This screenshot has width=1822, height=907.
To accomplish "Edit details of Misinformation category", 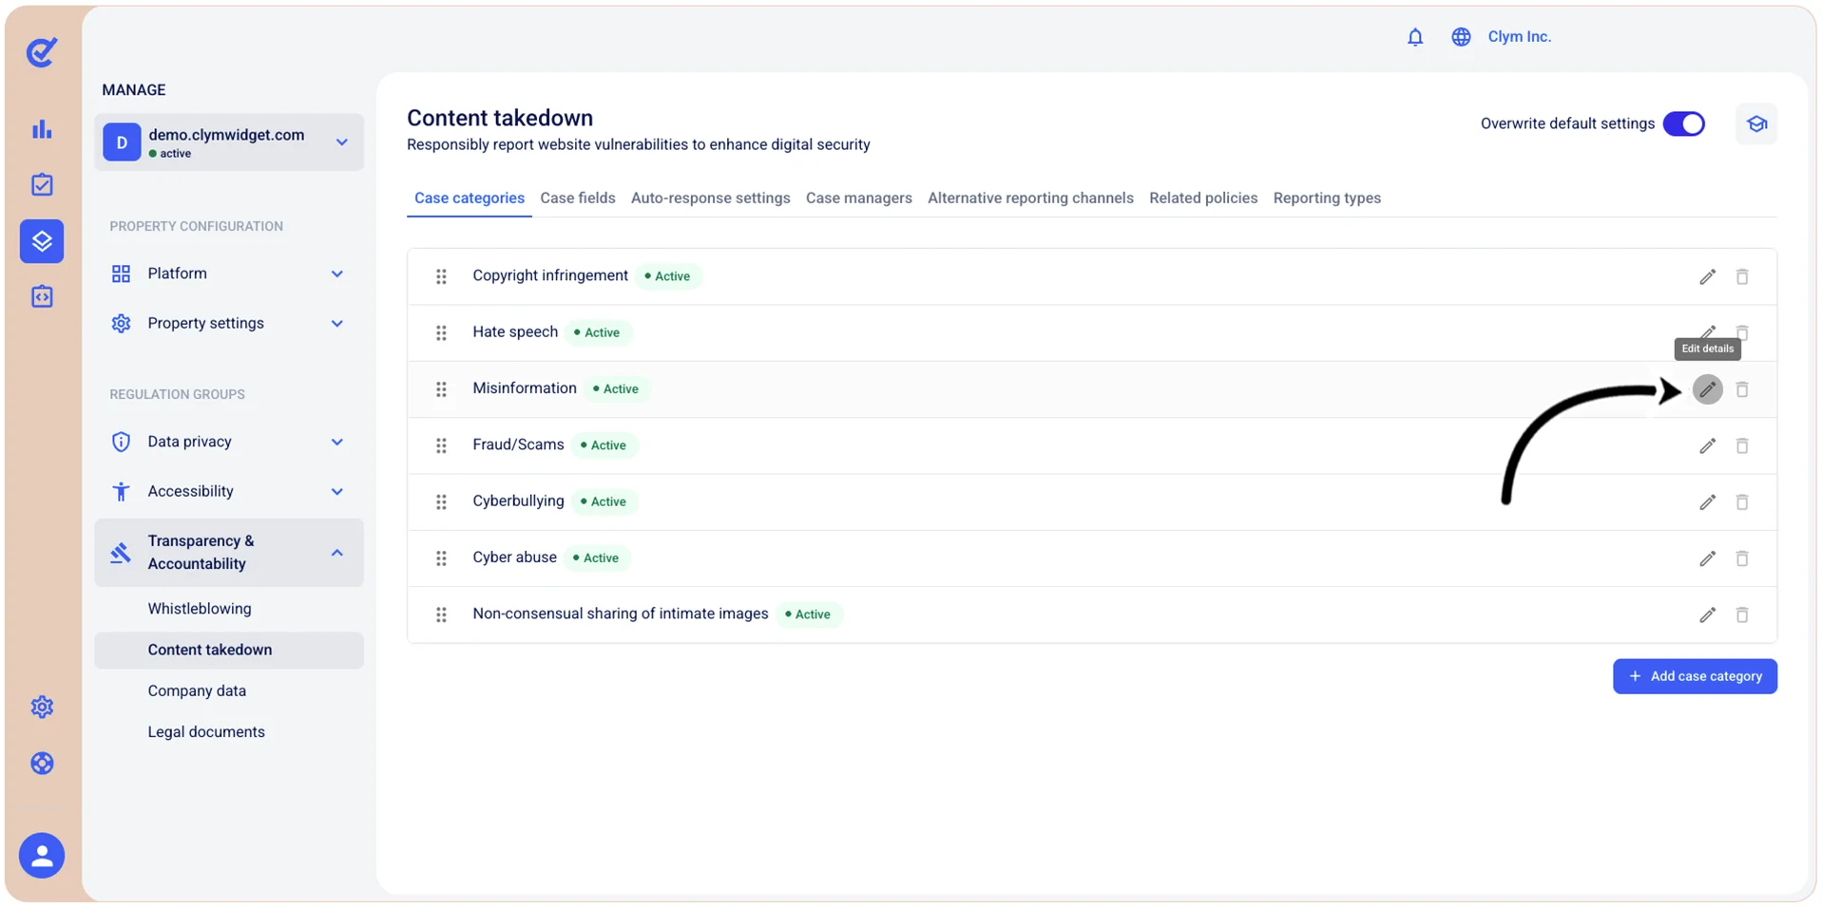I will tap(1708, 389).
